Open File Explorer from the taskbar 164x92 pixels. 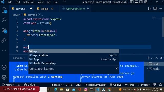tap(62, 89)
